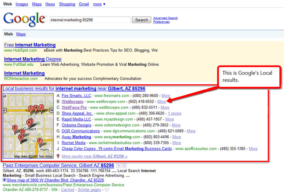The image size is (284, 192).
Task: Open the Away Marketing listing
Action: pos(76,137)
